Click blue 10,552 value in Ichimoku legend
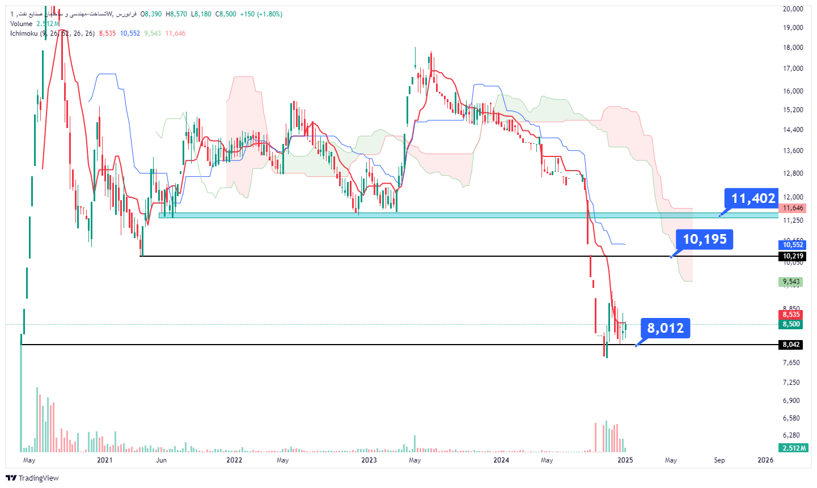The width and height of the screenshot is (817, 488). [x=130, y=33]
